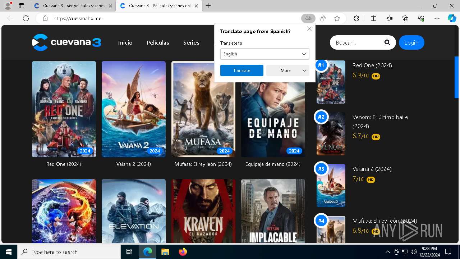Click the Cuevana 3 logo
This screenshot has height=259, width=460.
pyautogui.click(x=66, y=42)
